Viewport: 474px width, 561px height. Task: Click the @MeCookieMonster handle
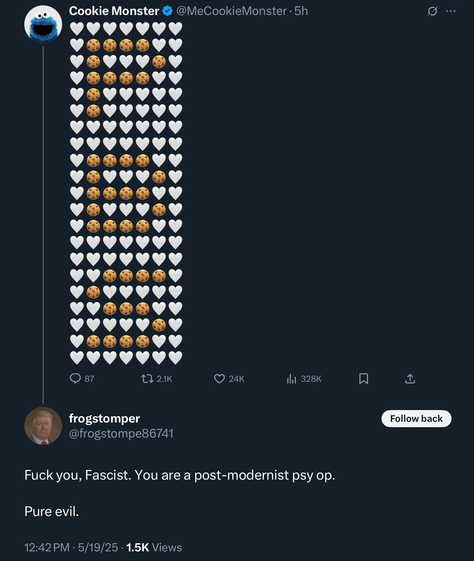click(232, 11)
